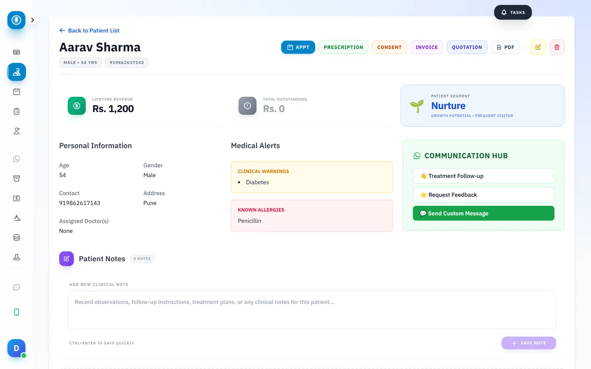Viewport: 591px width, 369px height.
Task: Click the yellow edit patient icon
Action: (x=538, y=47)
